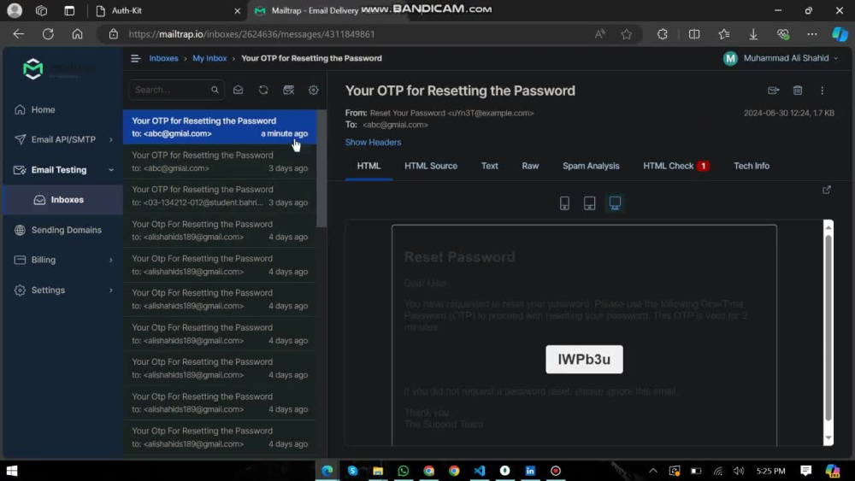The image size is (855, 481).
Task: Switch to the HTML Source tab
Action: (431, 166)
